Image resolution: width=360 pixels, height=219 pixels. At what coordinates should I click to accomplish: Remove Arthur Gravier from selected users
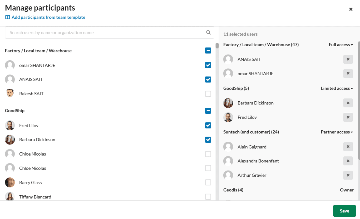coord(348,175)
